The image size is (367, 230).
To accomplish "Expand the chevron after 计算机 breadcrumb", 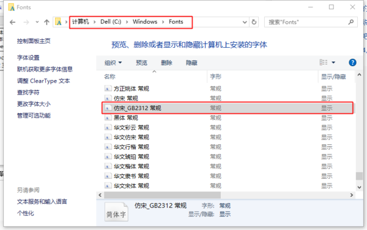I will (95, 22).
